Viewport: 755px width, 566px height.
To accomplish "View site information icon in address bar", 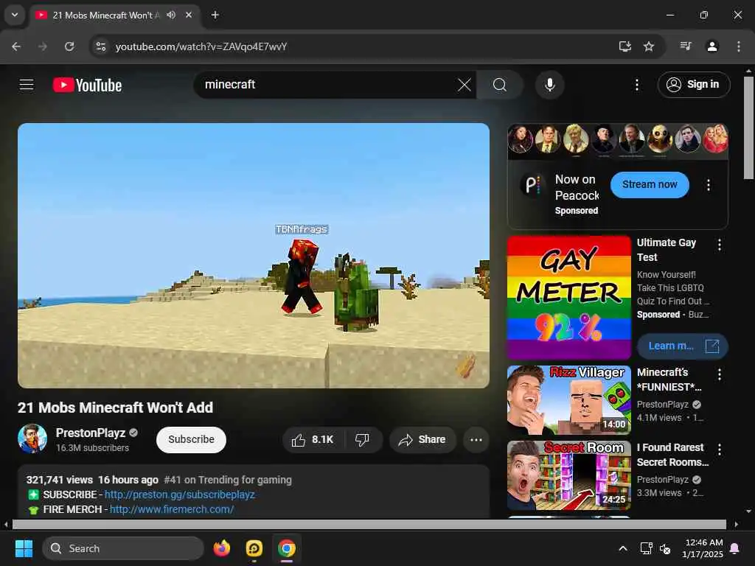I will tap(100, 46).
